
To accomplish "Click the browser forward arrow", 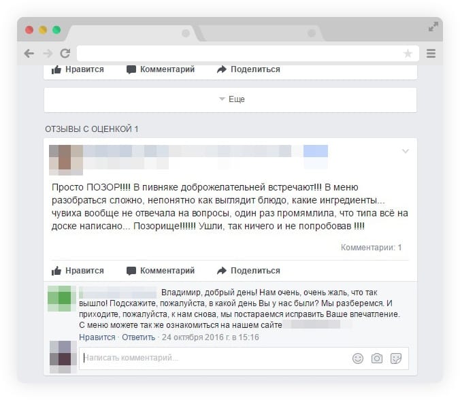I will click(48, 54).
